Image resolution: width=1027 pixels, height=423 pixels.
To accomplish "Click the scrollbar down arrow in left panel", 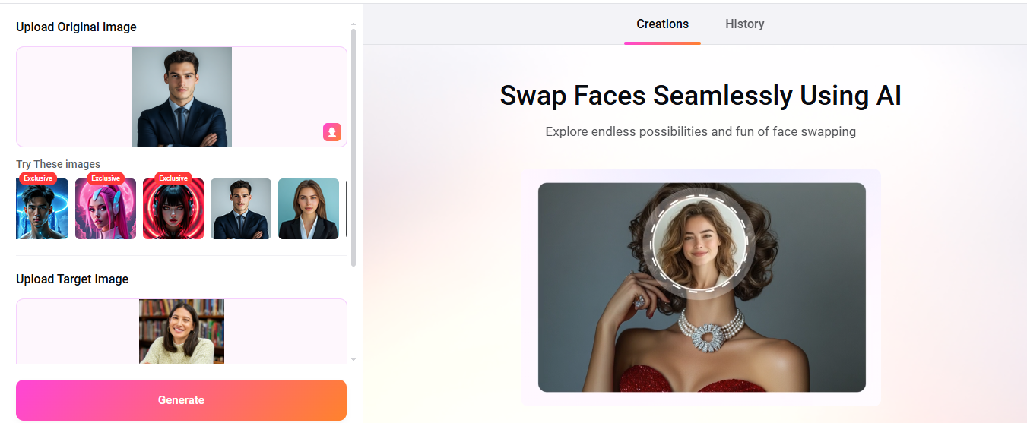I will click(353, 358).
